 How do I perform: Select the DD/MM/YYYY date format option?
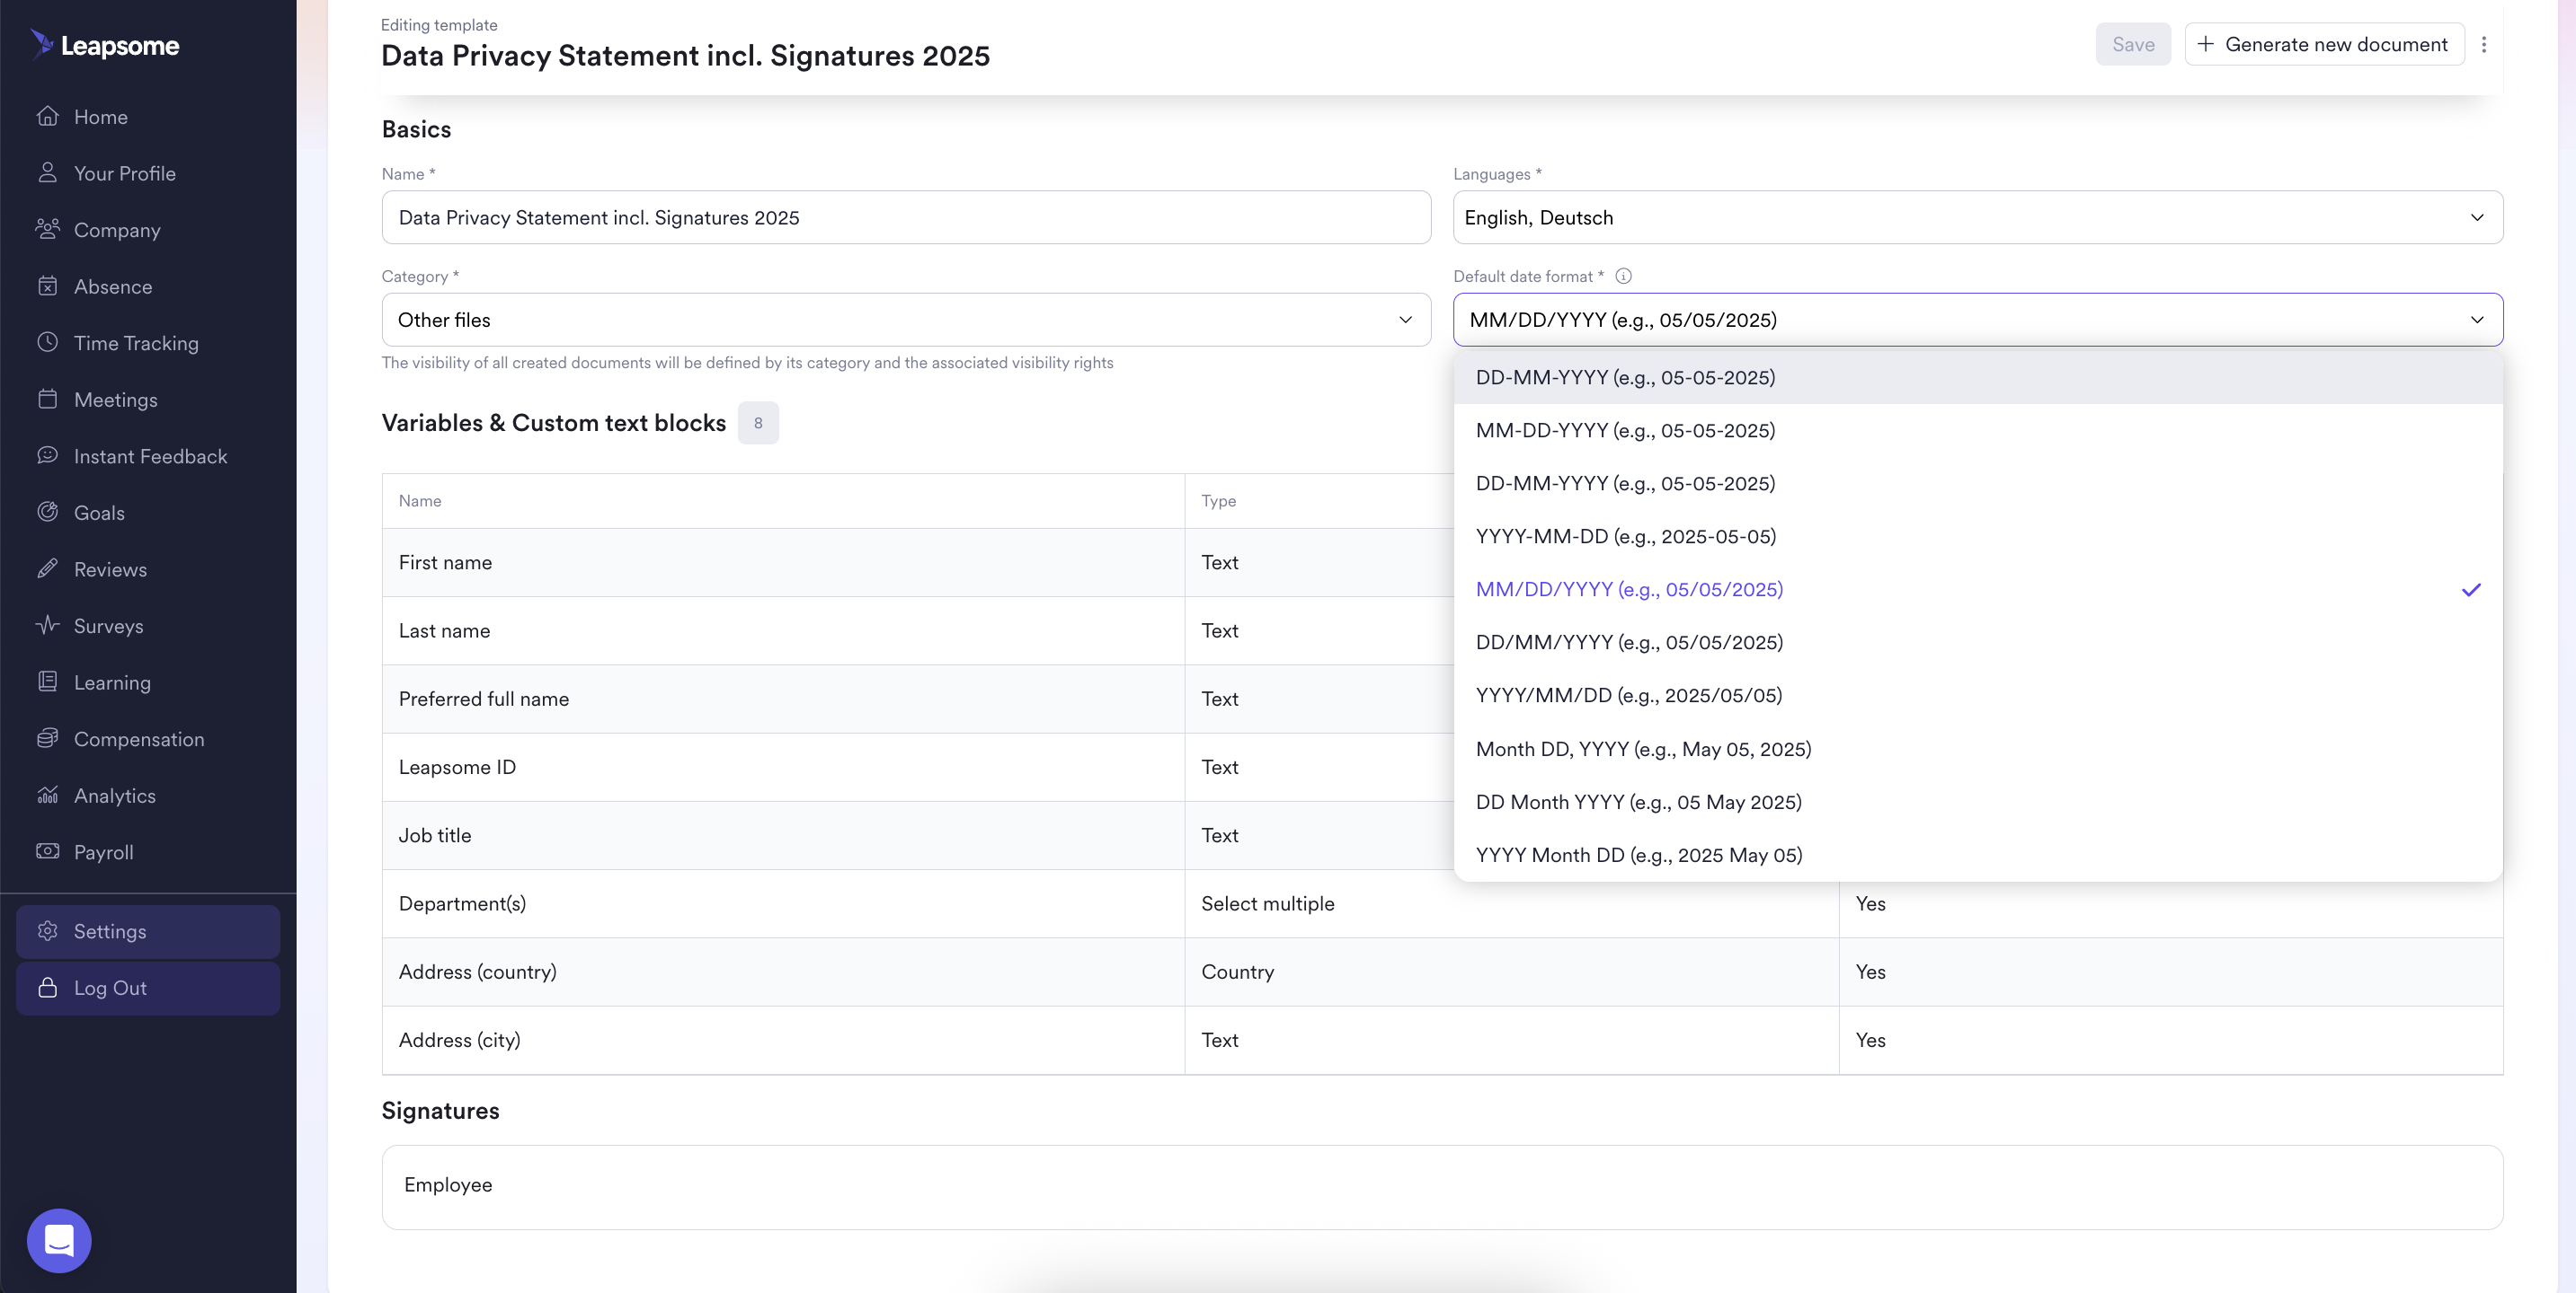tap(1629, 643)
